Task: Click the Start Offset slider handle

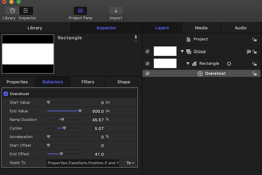Action: 48,145
